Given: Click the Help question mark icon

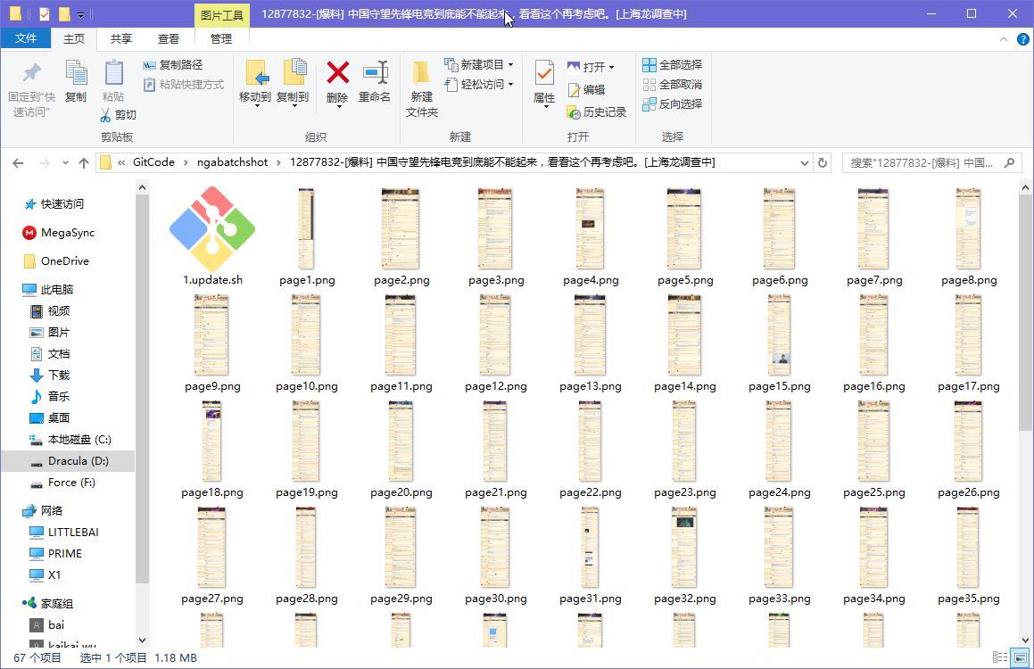Looking at the screenshot, I should click(1022, 39).
